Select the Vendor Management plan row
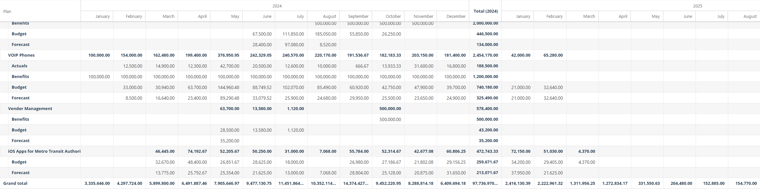Viewport: 760px width, 189px height. [40, 108]
